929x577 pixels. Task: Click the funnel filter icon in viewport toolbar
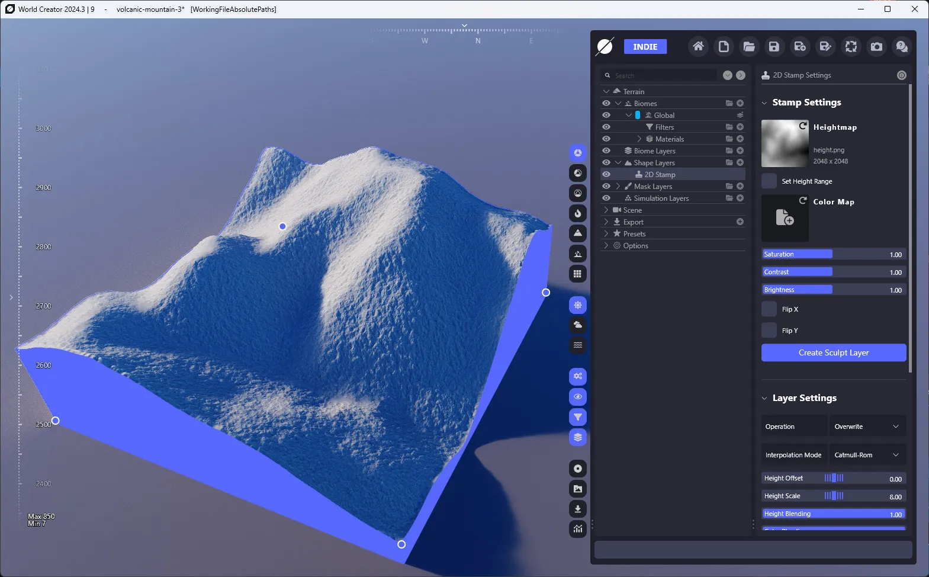point(578,417)
